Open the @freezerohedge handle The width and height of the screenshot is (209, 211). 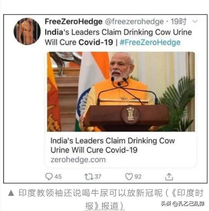pos(134,22)
